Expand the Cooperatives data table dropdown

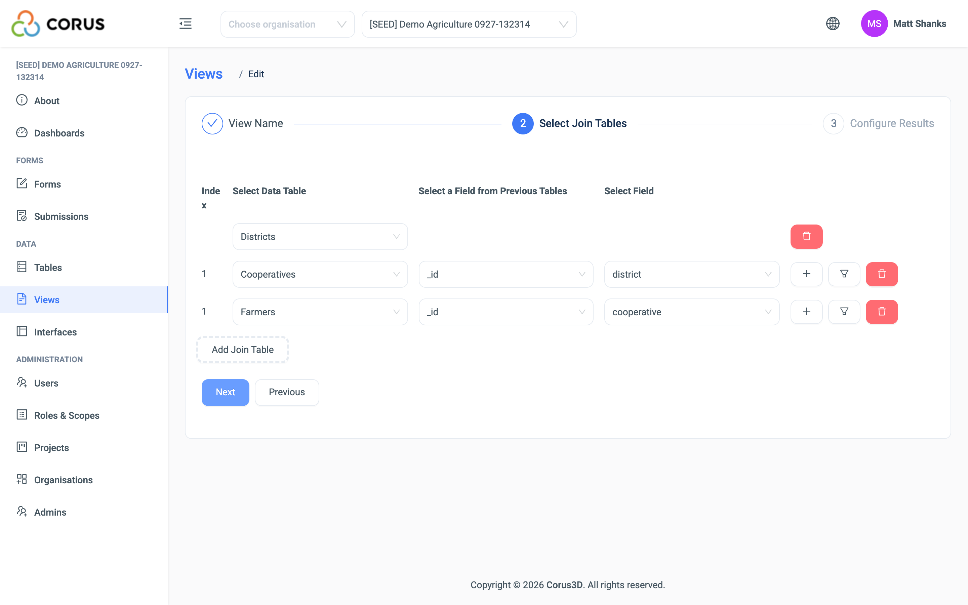(x=320, y=274)
